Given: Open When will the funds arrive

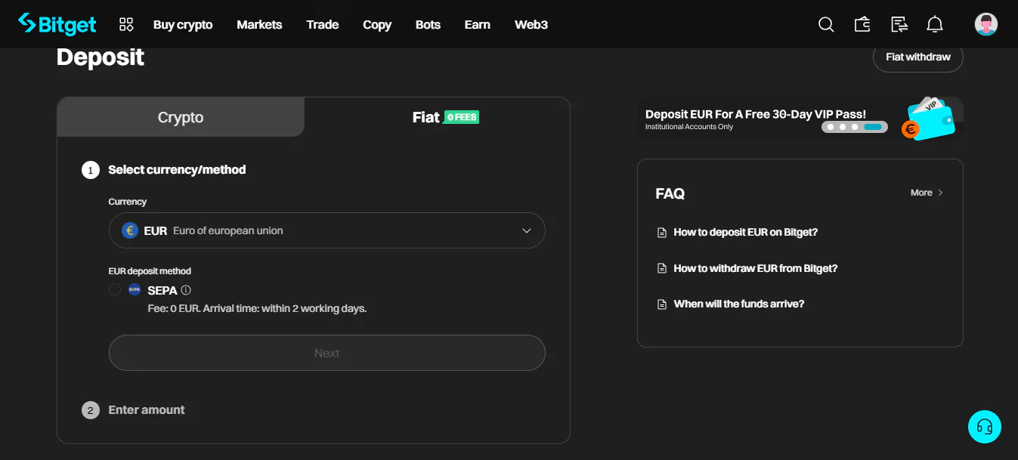Looking at the screenshot, I should pos(739,304).
